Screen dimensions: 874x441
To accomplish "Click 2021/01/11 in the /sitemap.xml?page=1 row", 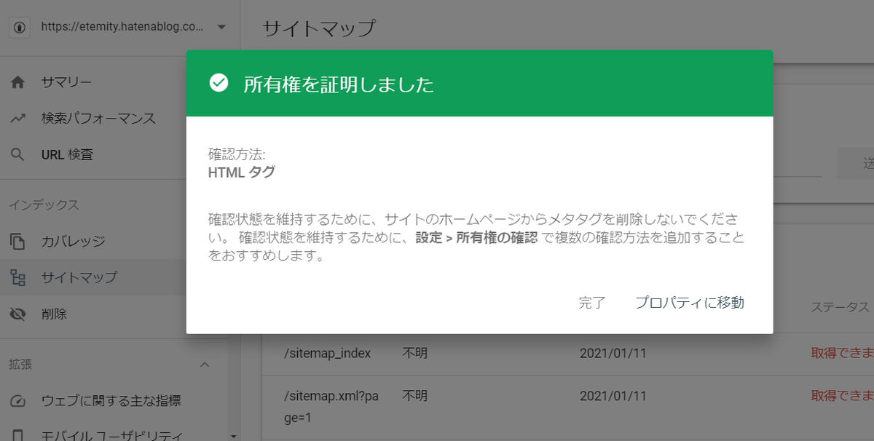I will pos(613,396).
